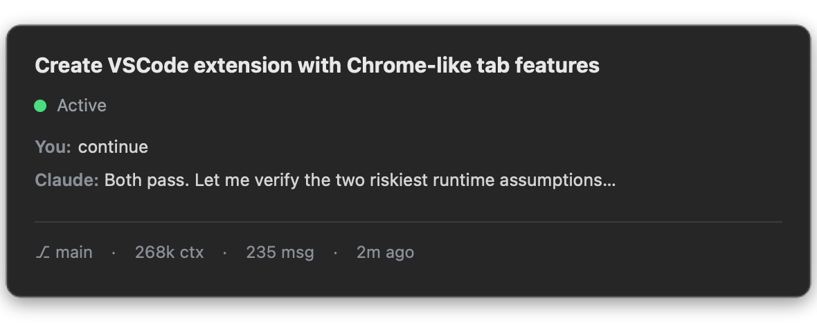Click the Active status label
Screen dimensions: 817x325
point(82,106)
